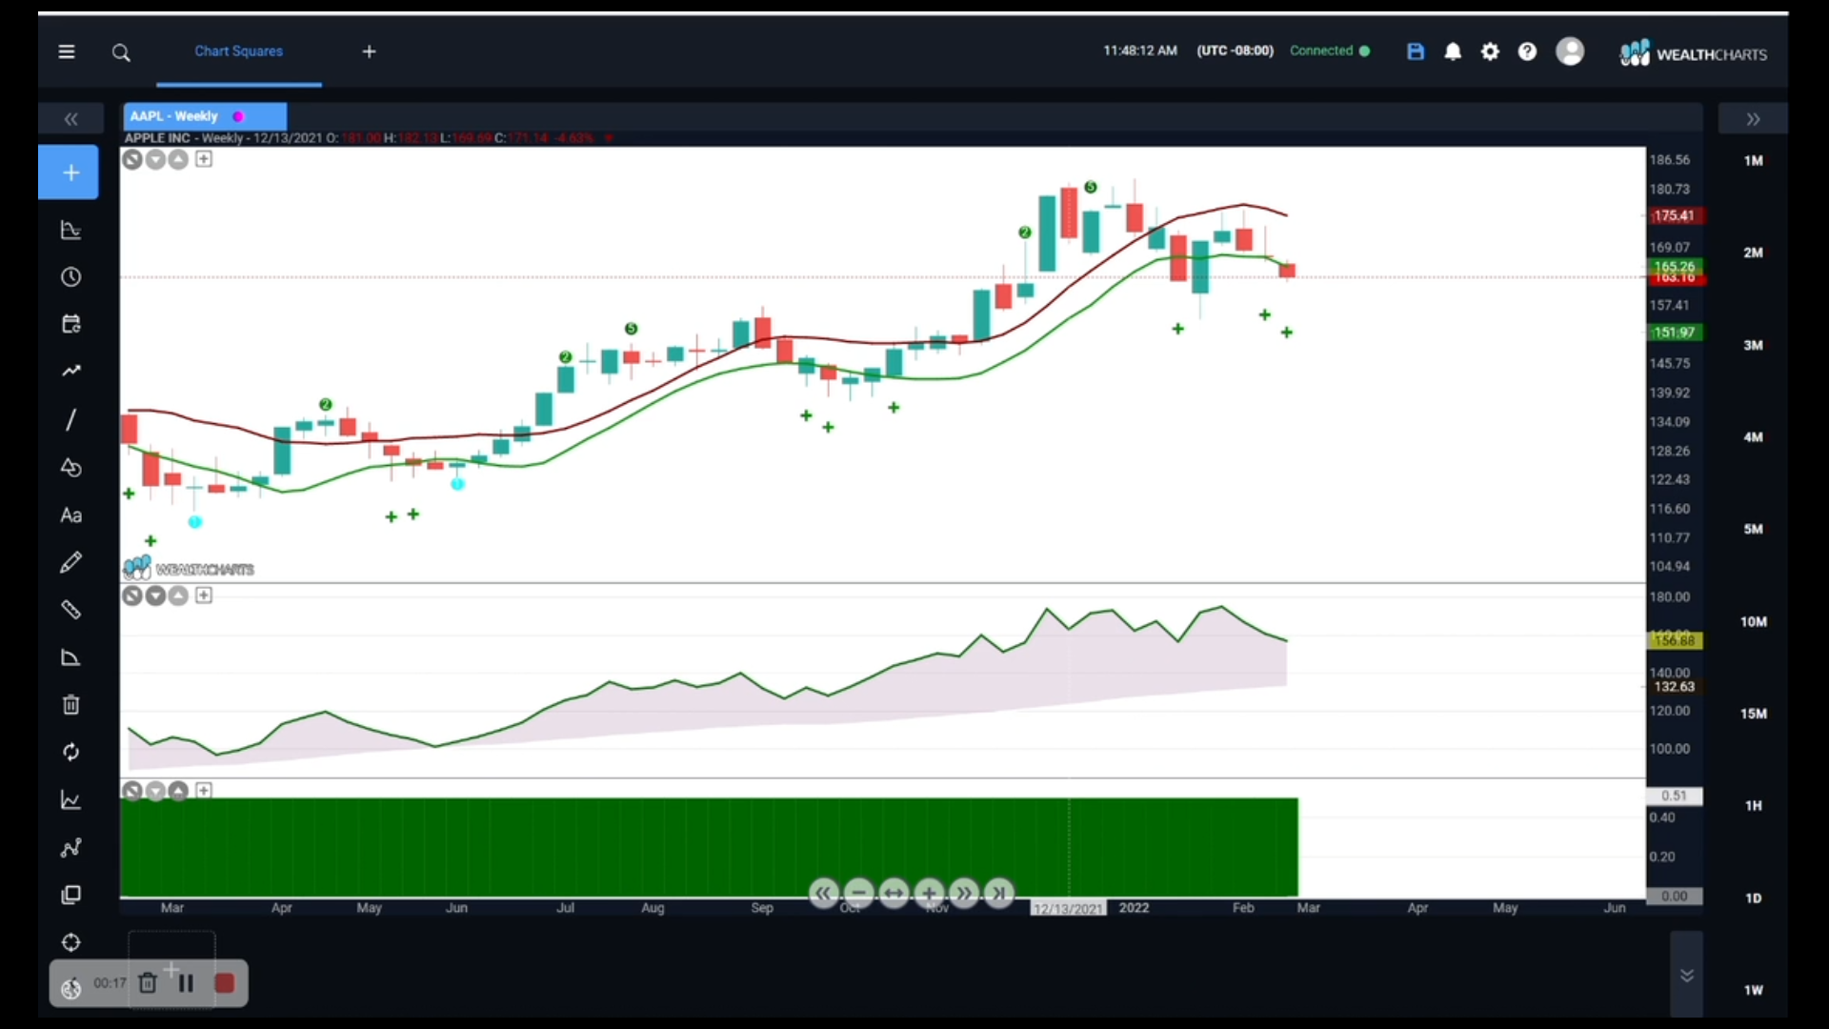Select the 1W timeframe
1829x1029 pixels.
click(1754, 991)
